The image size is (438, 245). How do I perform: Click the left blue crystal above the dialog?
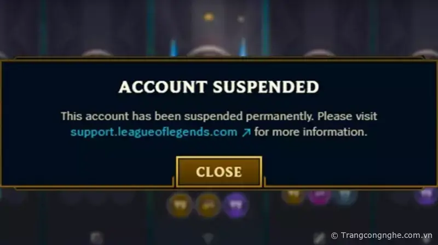pyautogui.click(x=174, y=48)
